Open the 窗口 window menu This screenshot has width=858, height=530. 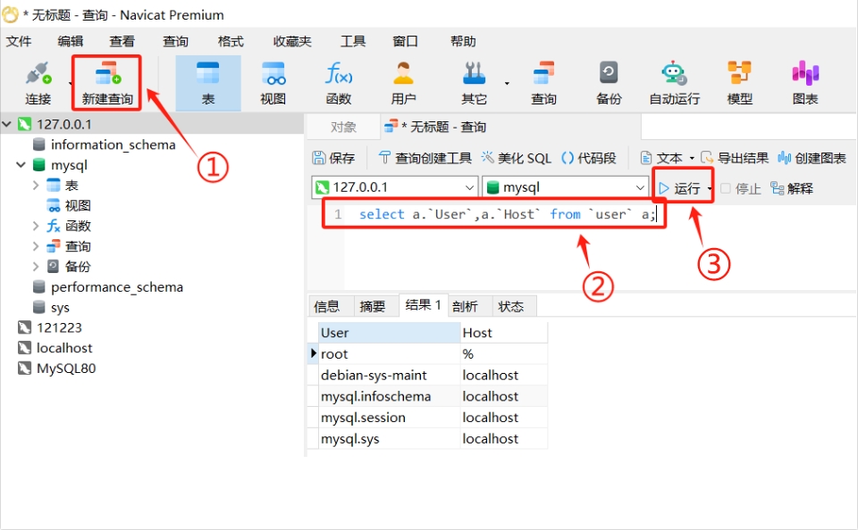coord(406,41)
